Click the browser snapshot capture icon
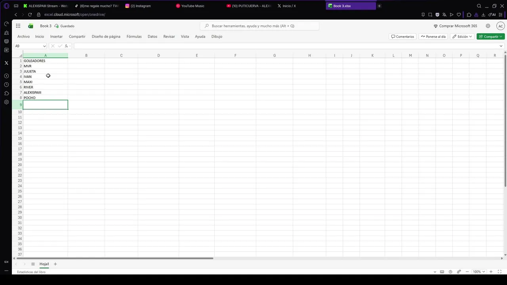This screenshot has height=285, width=507. coord(430,15)
